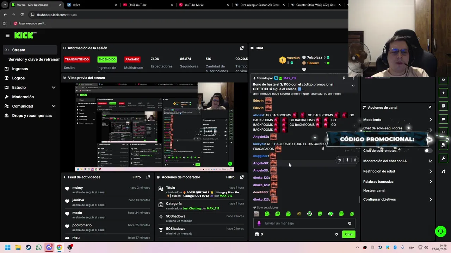Click the chat bubble icon in right sidebar
451x253 pixels.
[x=443, y=119]
